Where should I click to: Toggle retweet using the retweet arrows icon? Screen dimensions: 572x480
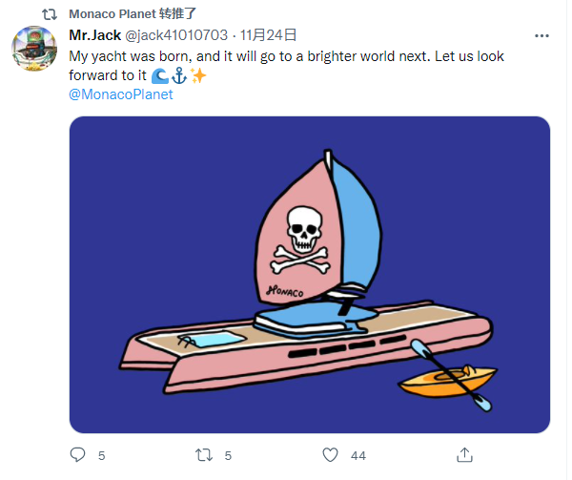(x=203, y=455)
